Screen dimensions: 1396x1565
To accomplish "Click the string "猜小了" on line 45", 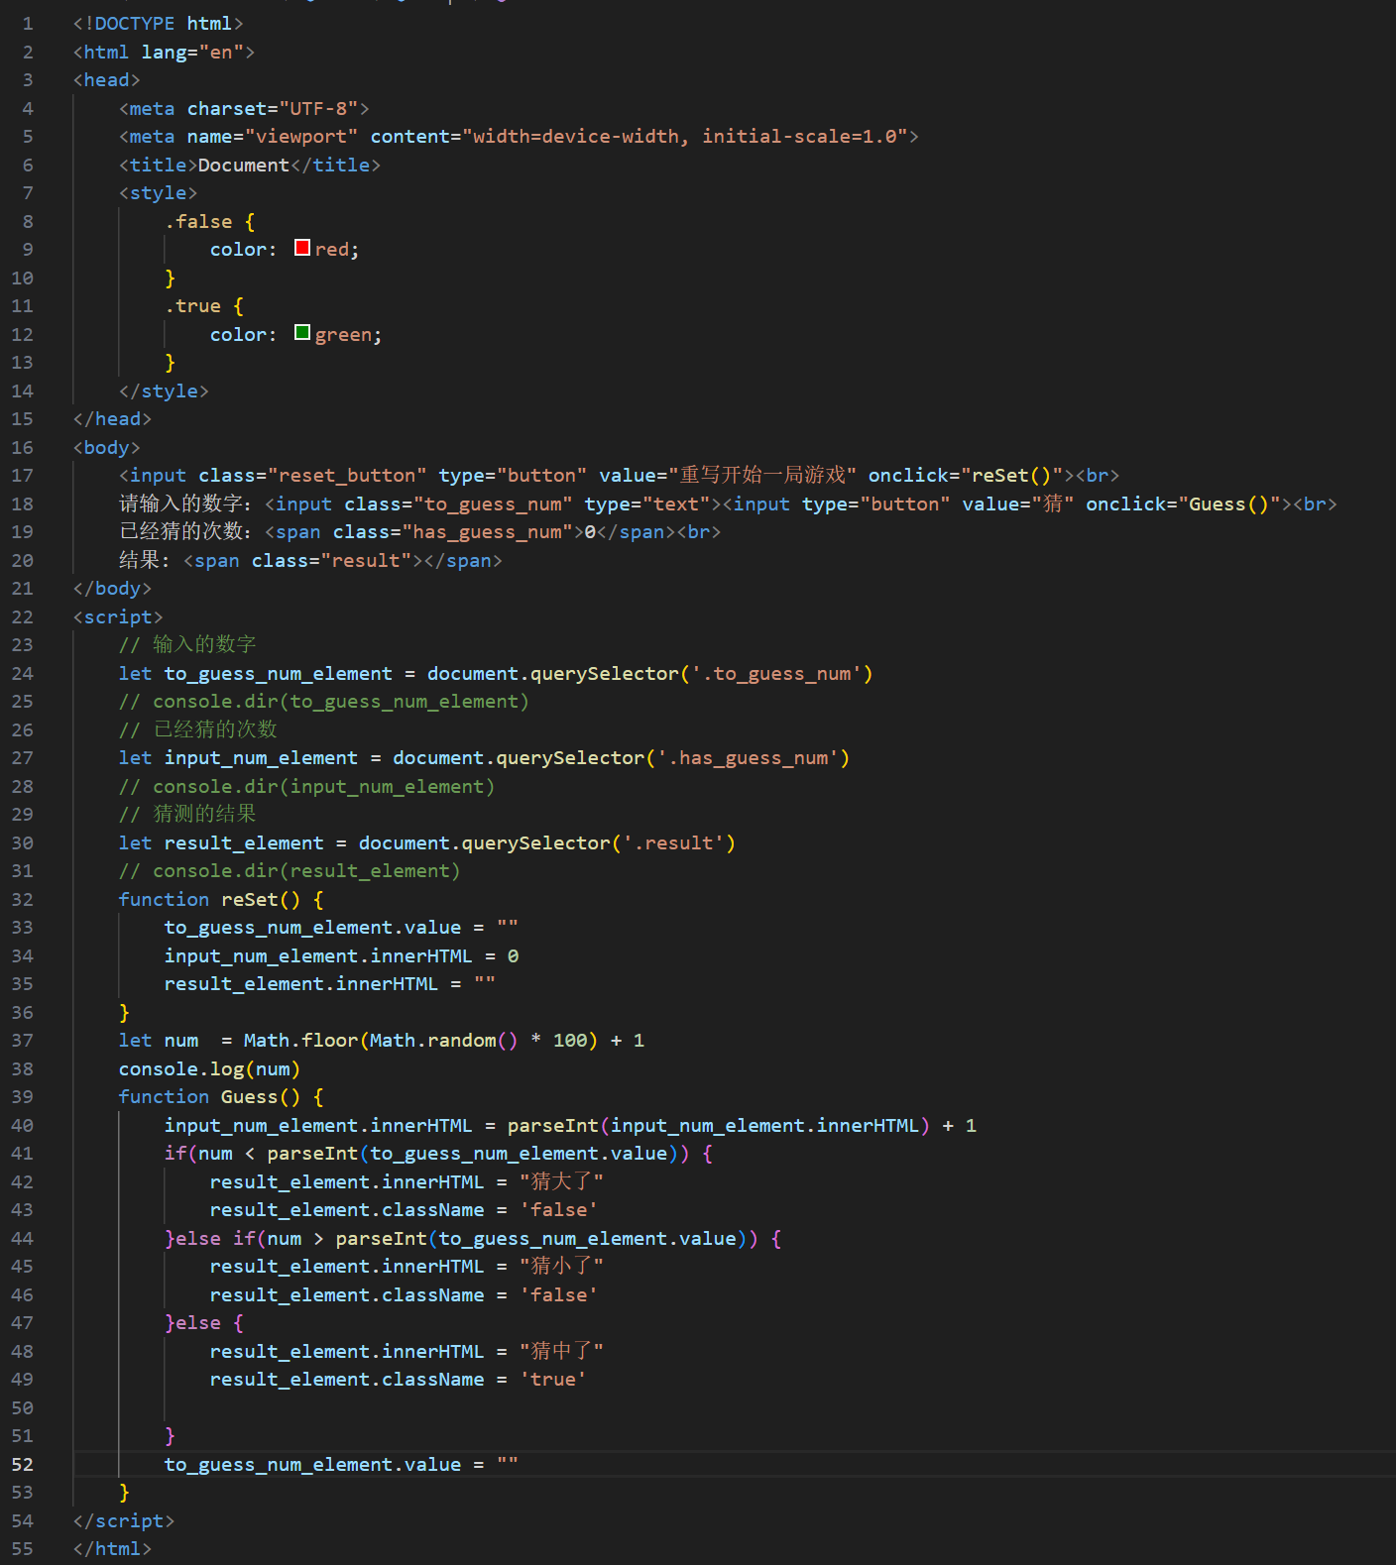I will 562,1266.
